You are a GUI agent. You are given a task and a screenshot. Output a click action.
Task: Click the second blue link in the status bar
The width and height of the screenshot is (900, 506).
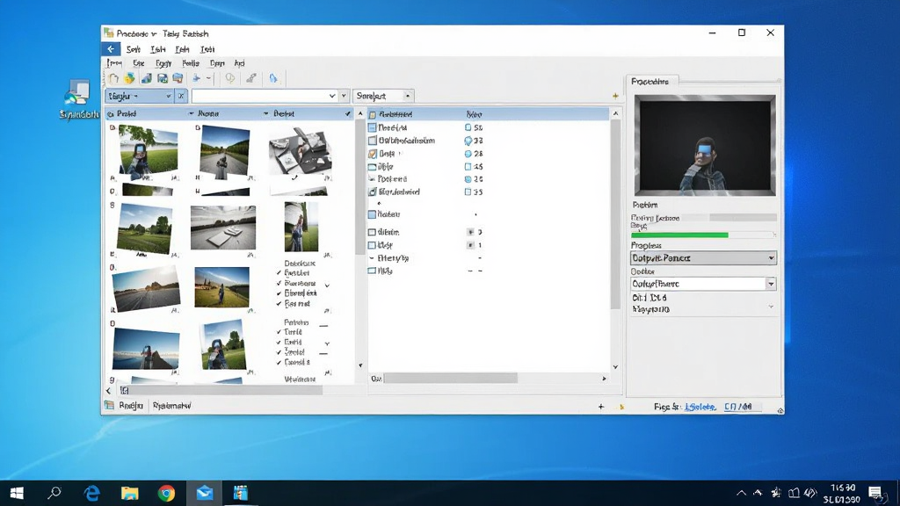[x=737, y=407]
